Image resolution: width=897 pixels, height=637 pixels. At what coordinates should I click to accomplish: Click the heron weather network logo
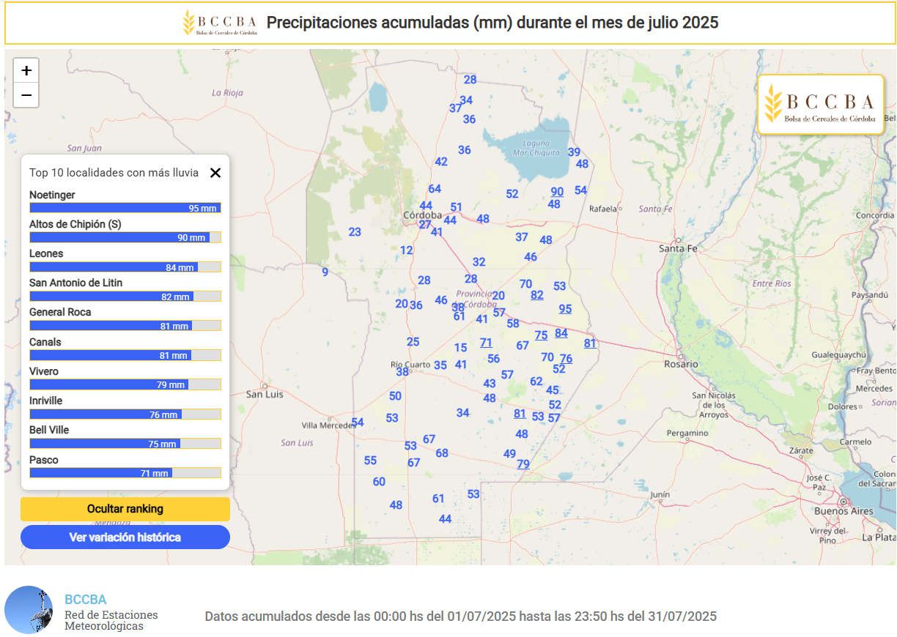pyautogui.click(x=29, y=609)
